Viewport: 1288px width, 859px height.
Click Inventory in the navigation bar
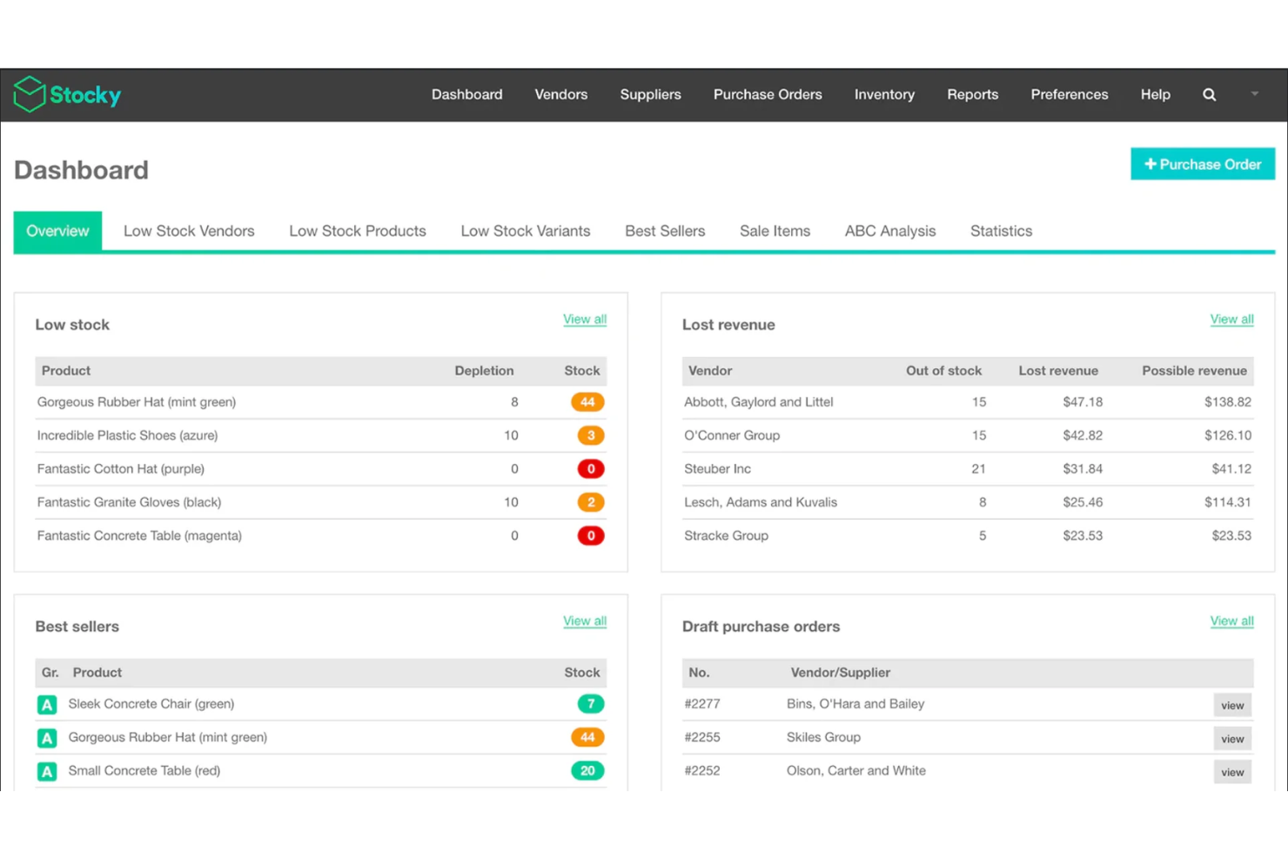pos(884,94)
